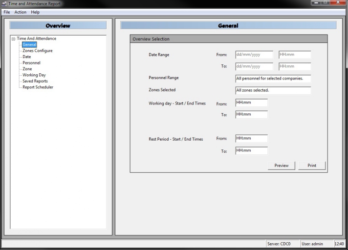
Task: Select Zones Configure in the tree
Action: coord(38,50)
